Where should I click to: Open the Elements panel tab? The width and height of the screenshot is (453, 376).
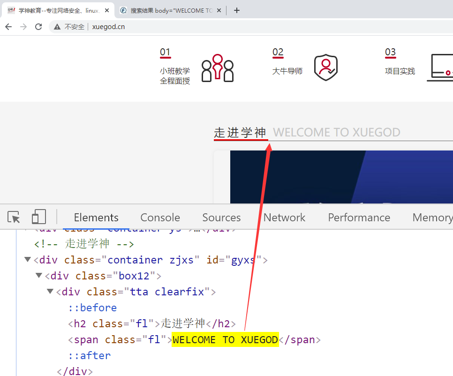96,218
